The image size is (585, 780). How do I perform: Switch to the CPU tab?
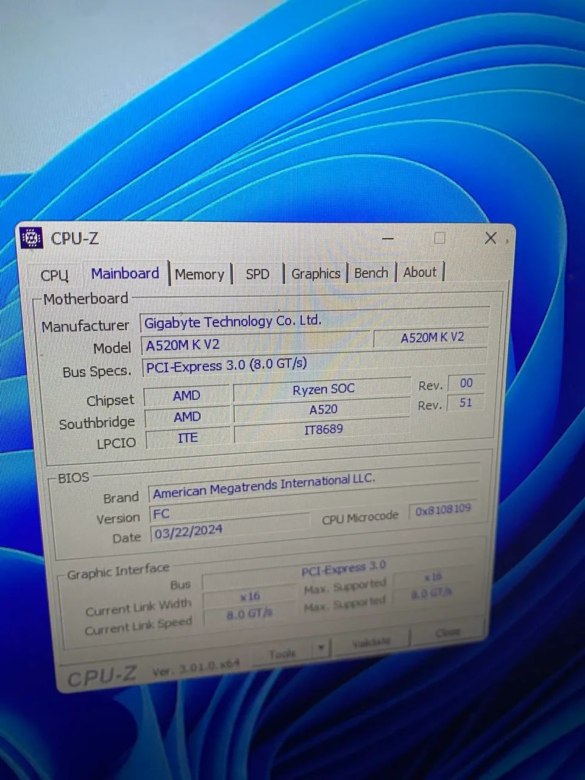(x=55, y=275)
